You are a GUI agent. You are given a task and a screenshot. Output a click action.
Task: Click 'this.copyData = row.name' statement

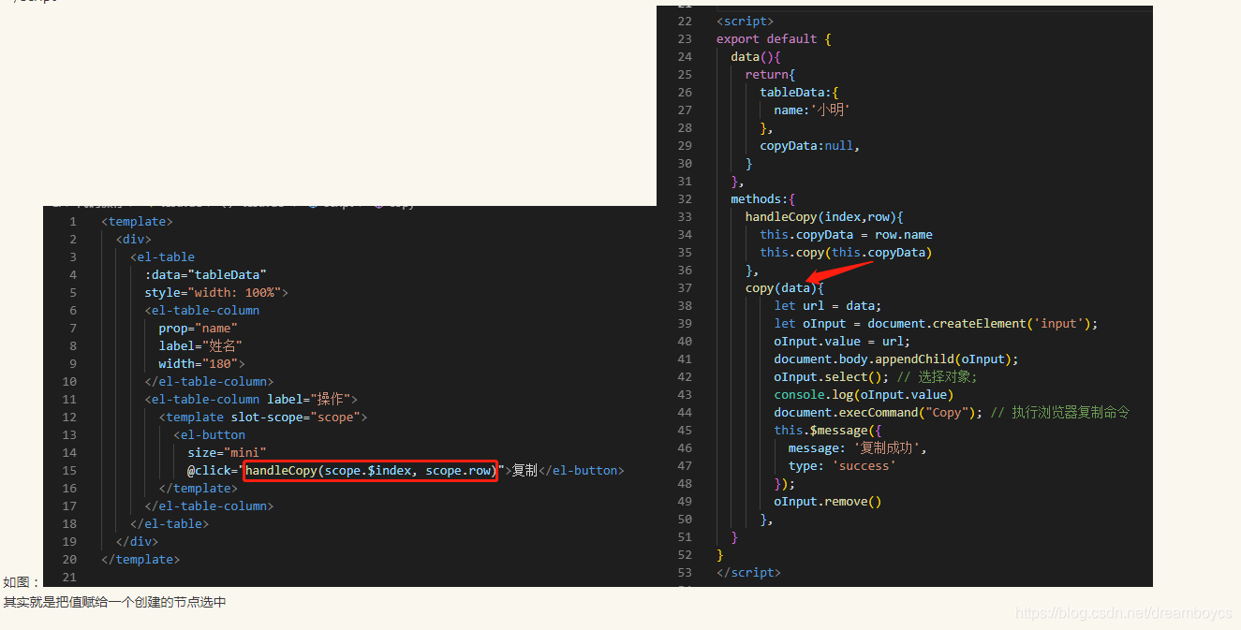point(846,235)
